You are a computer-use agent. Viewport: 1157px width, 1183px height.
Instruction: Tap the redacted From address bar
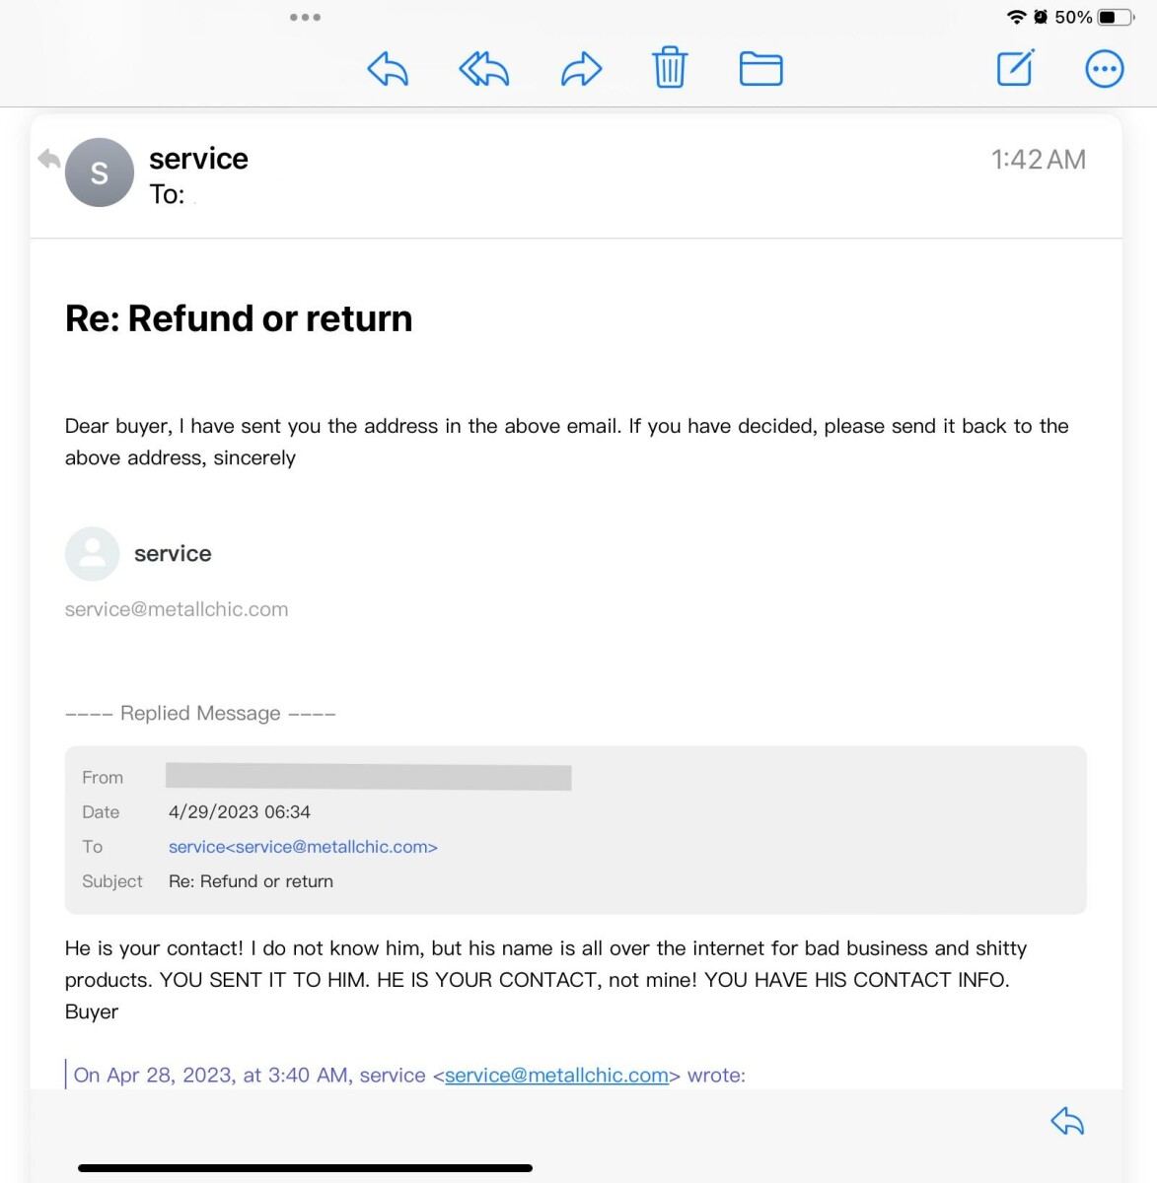[368, 777]
